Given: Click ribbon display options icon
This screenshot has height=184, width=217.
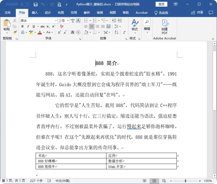Looking at the screenshot, I should point(176,4).
